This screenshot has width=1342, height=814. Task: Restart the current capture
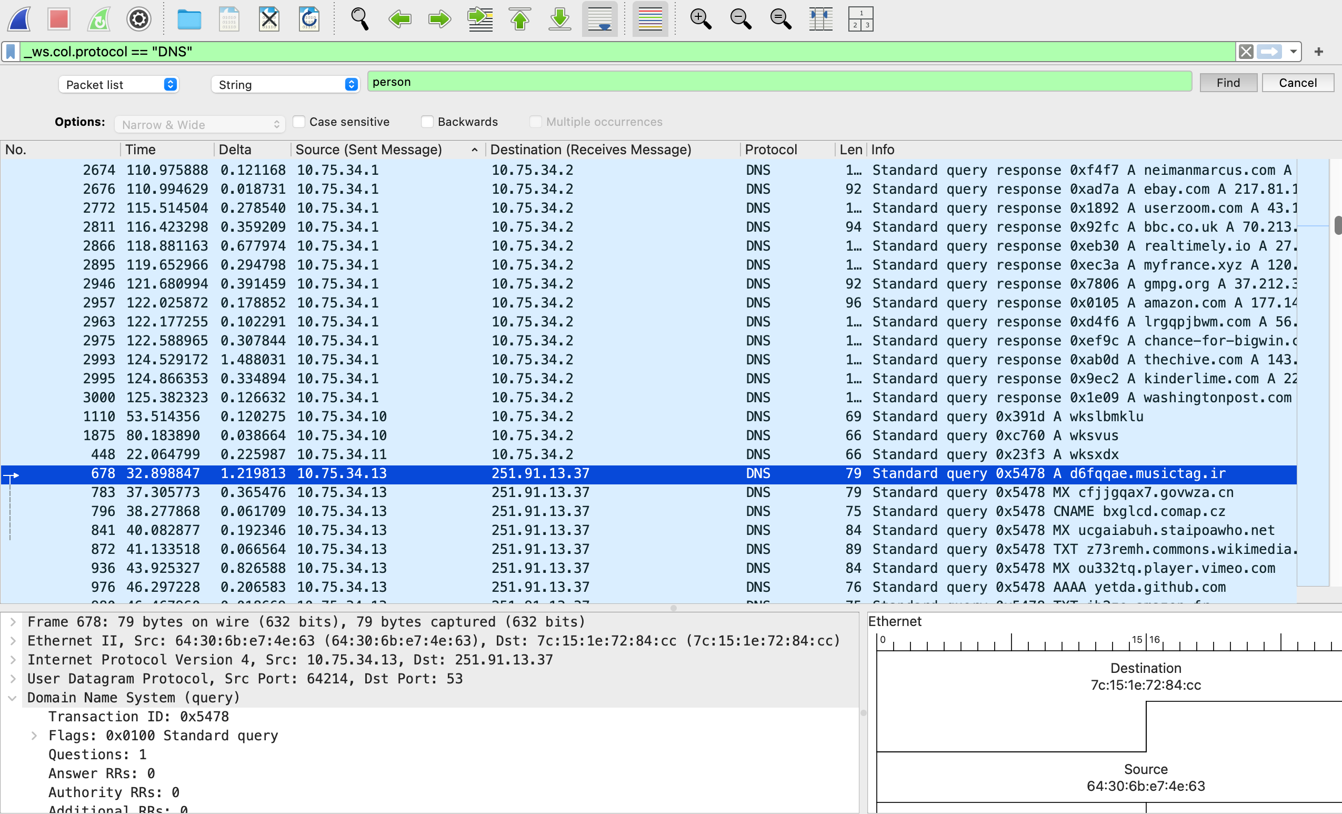(99, 19)
